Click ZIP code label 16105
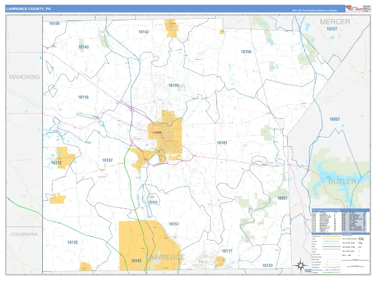Viewport: 375px width, 281px height. [x=173, y=85]
